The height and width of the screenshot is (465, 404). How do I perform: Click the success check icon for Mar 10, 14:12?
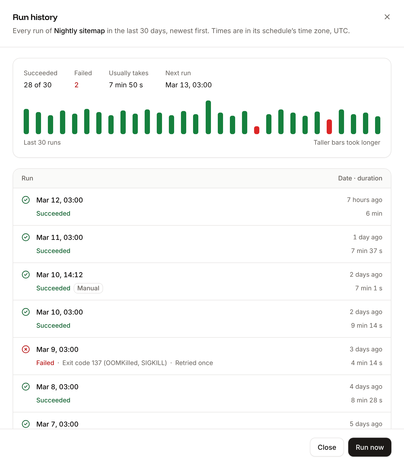pos(26,275)
